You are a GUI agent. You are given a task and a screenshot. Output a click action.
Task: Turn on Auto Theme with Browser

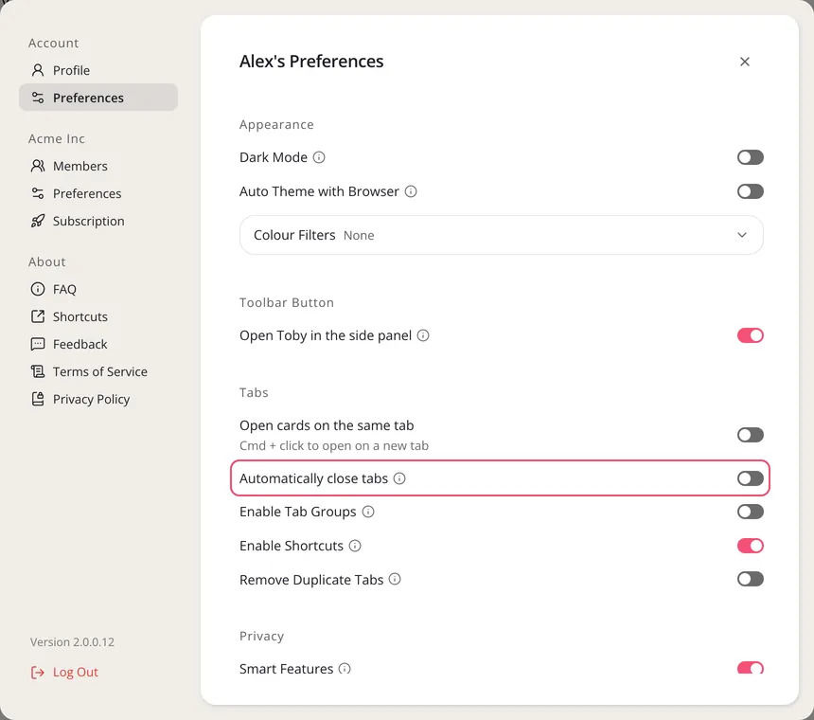(x=751, y=191)
